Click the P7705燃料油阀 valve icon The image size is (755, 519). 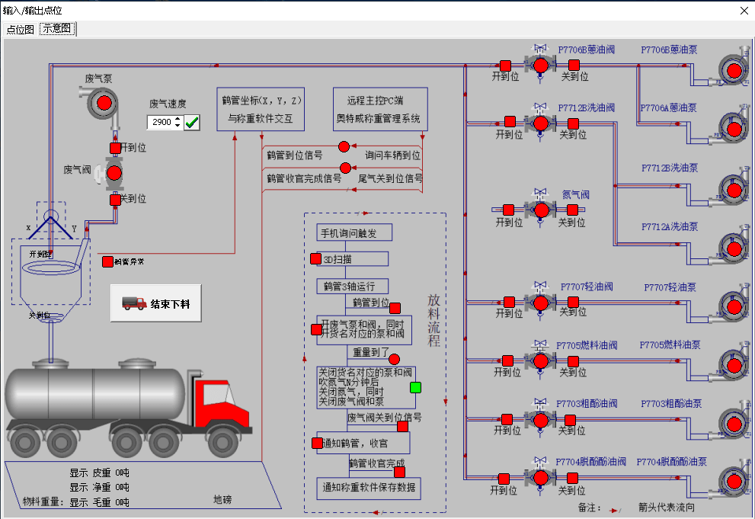click(540, 360)
